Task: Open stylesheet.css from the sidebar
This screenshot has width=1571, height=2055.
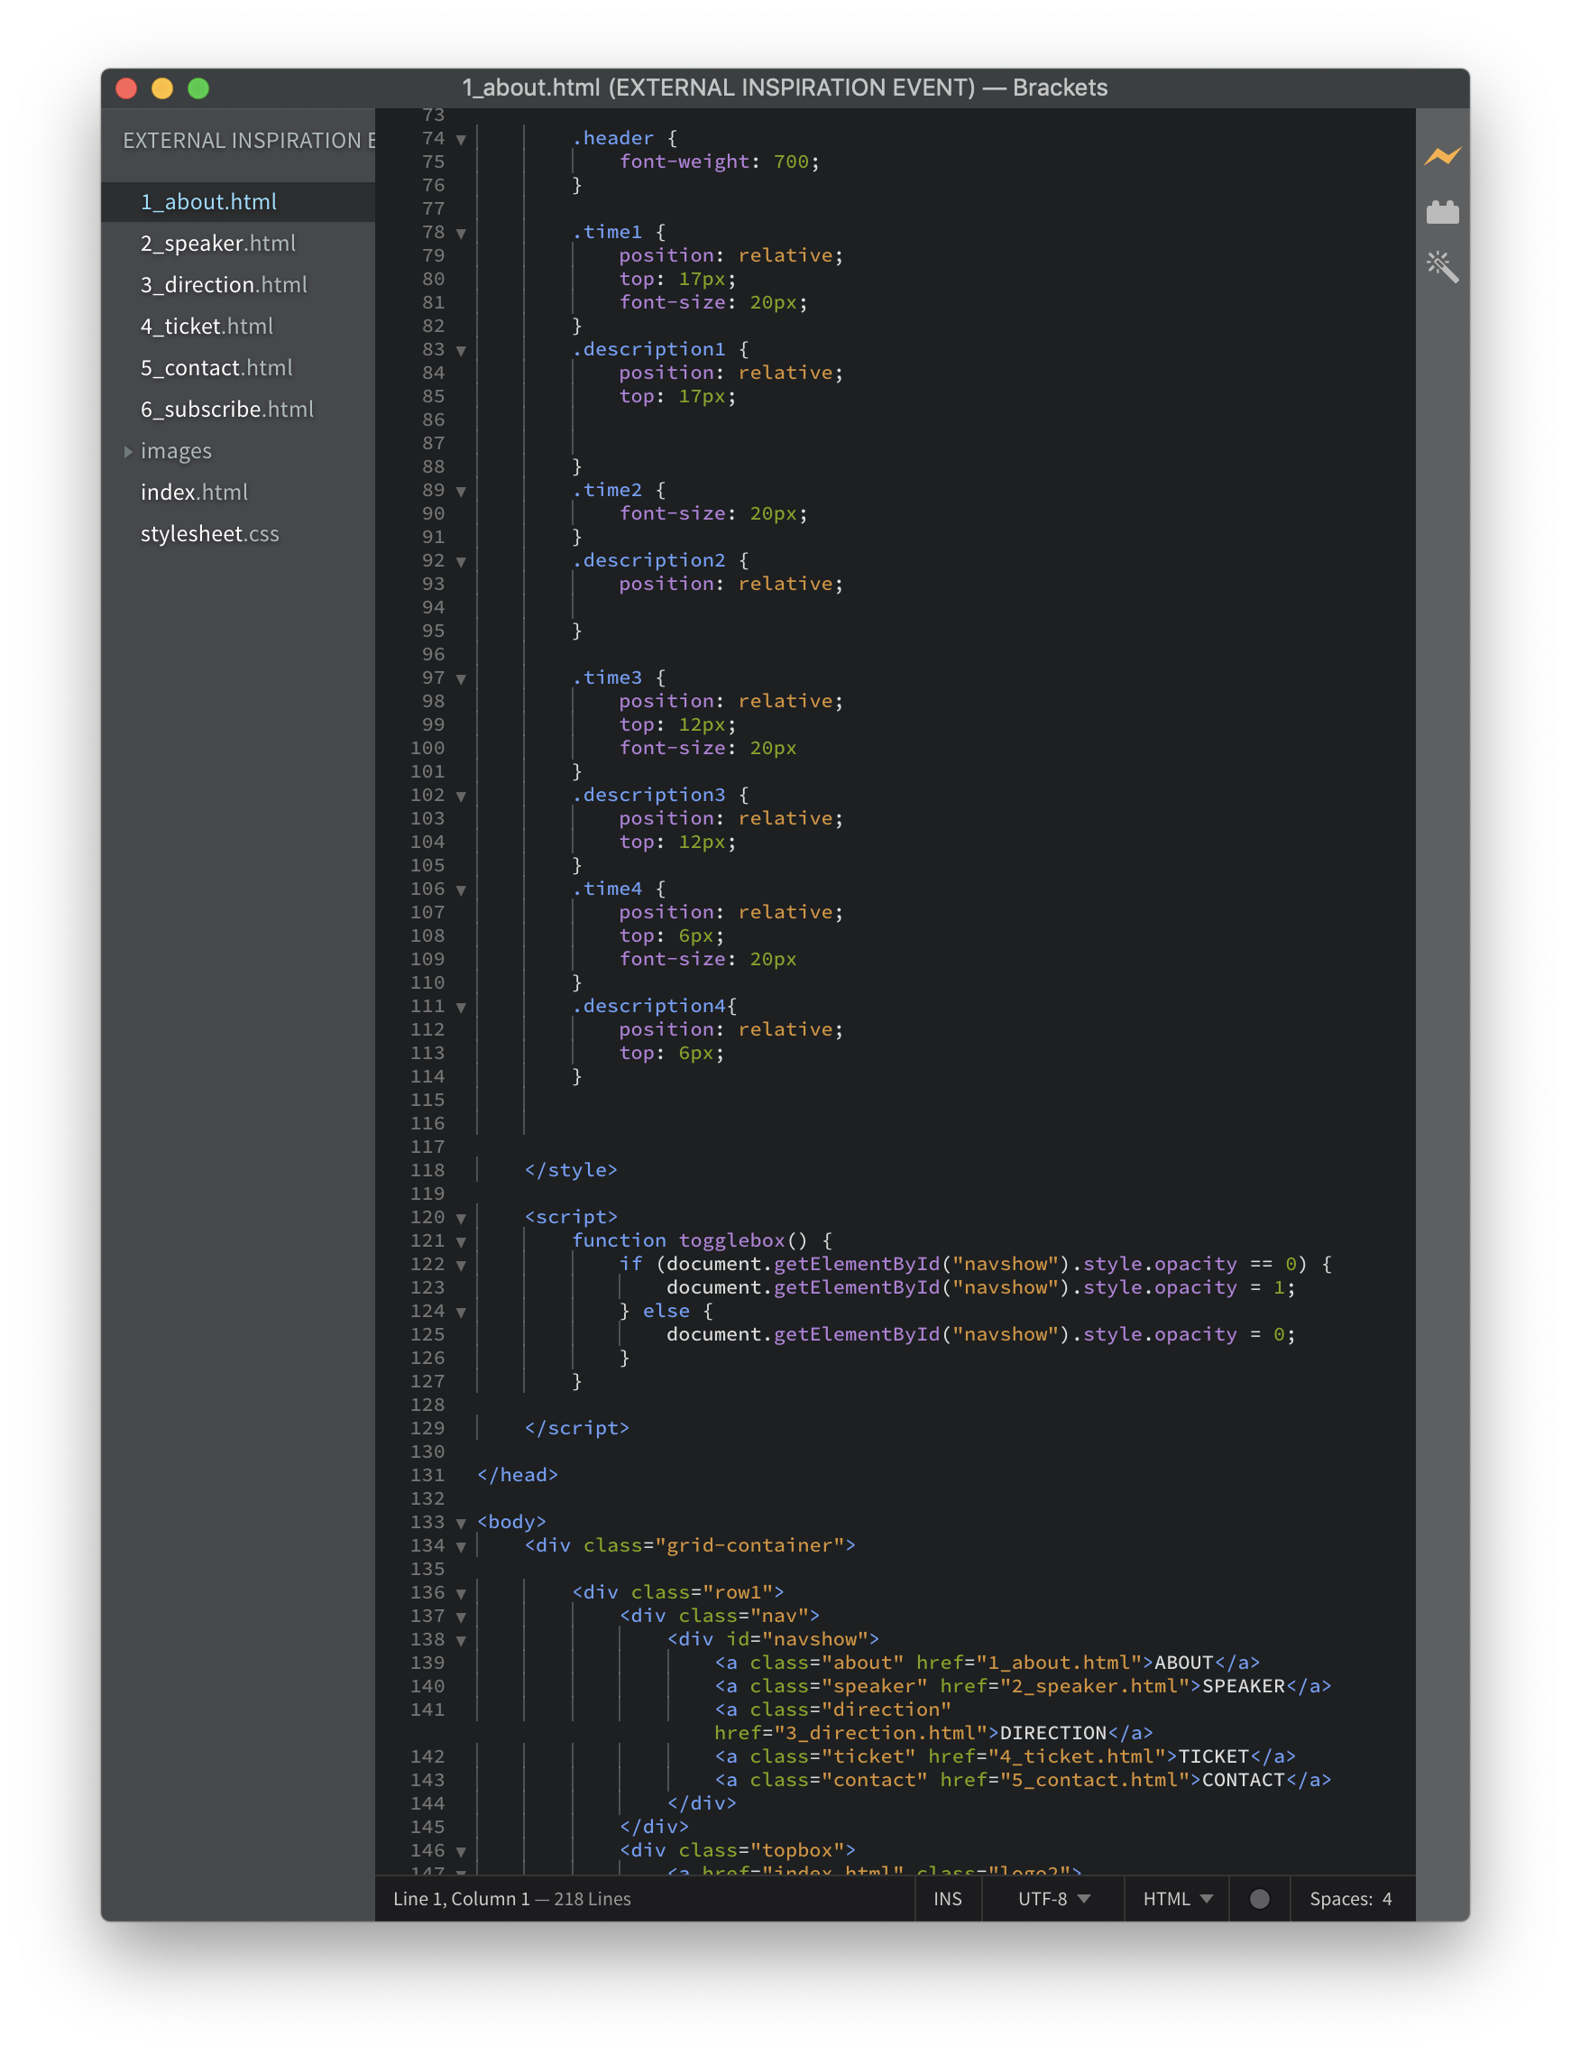Action: [209, 534]
